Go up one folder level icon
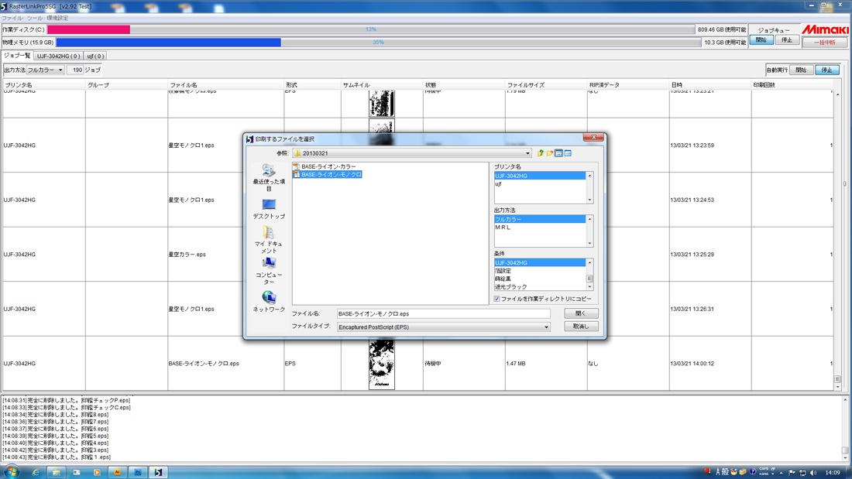This screenshot has width=852, height=479. point(540,154)
